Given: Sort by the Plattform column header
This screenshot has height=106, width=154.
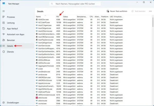Looking at the screenshot, I should click(105, 17).
